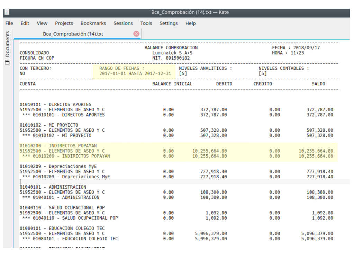This screenshot has height=266, width=354.
Task: Open the File menu
Action: click(x=9, y=23)
